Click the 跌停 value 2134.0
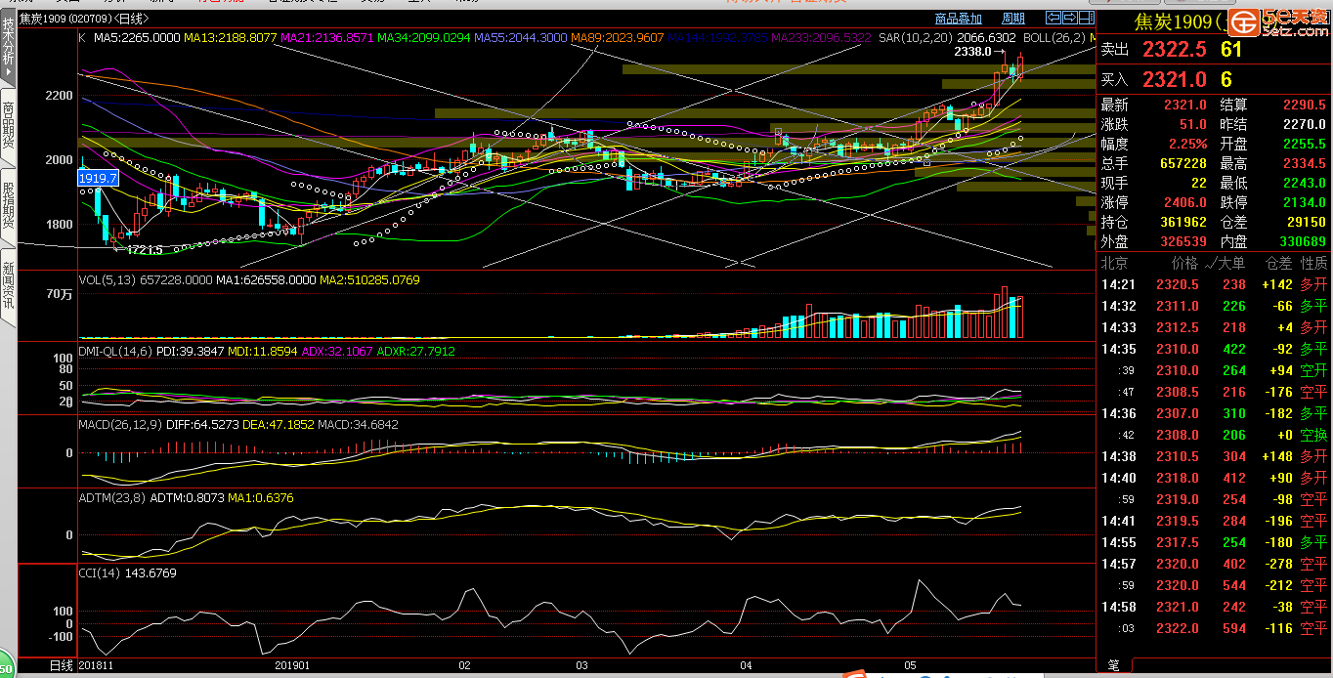 click(x=1305, y=202)
